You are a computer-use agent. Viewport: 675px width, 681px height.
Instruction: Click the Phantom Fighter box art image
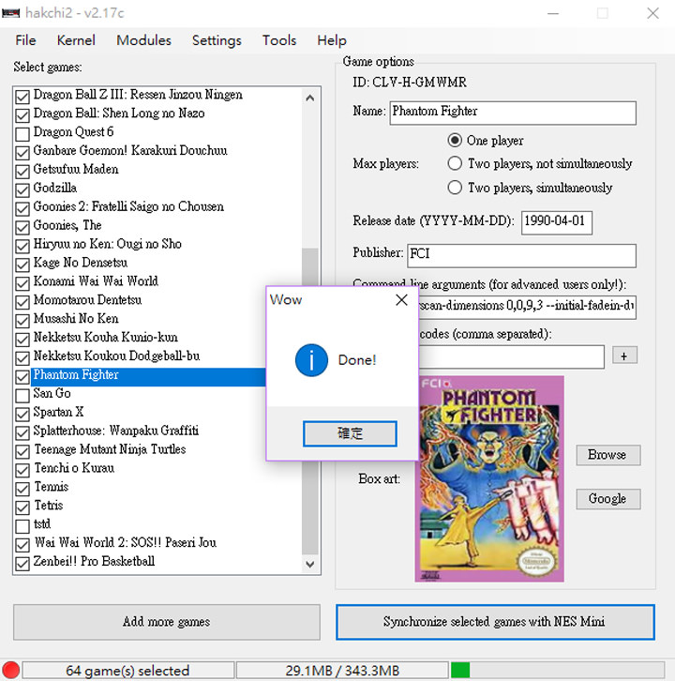click(x=489, y=478)
